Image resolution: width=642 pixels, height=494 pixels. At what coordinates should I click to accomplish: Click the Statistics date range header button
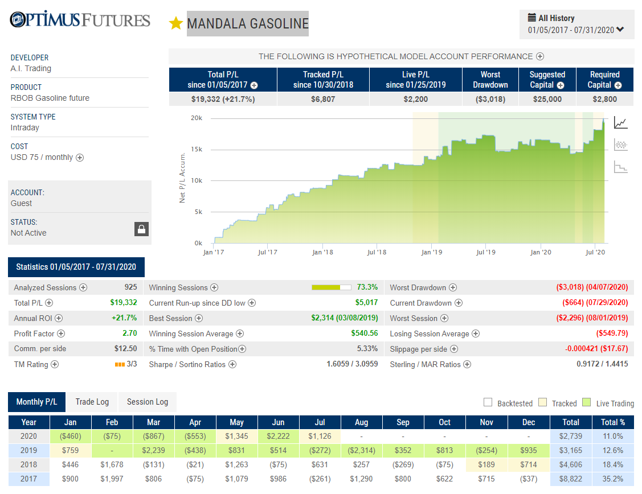(76, 267)
